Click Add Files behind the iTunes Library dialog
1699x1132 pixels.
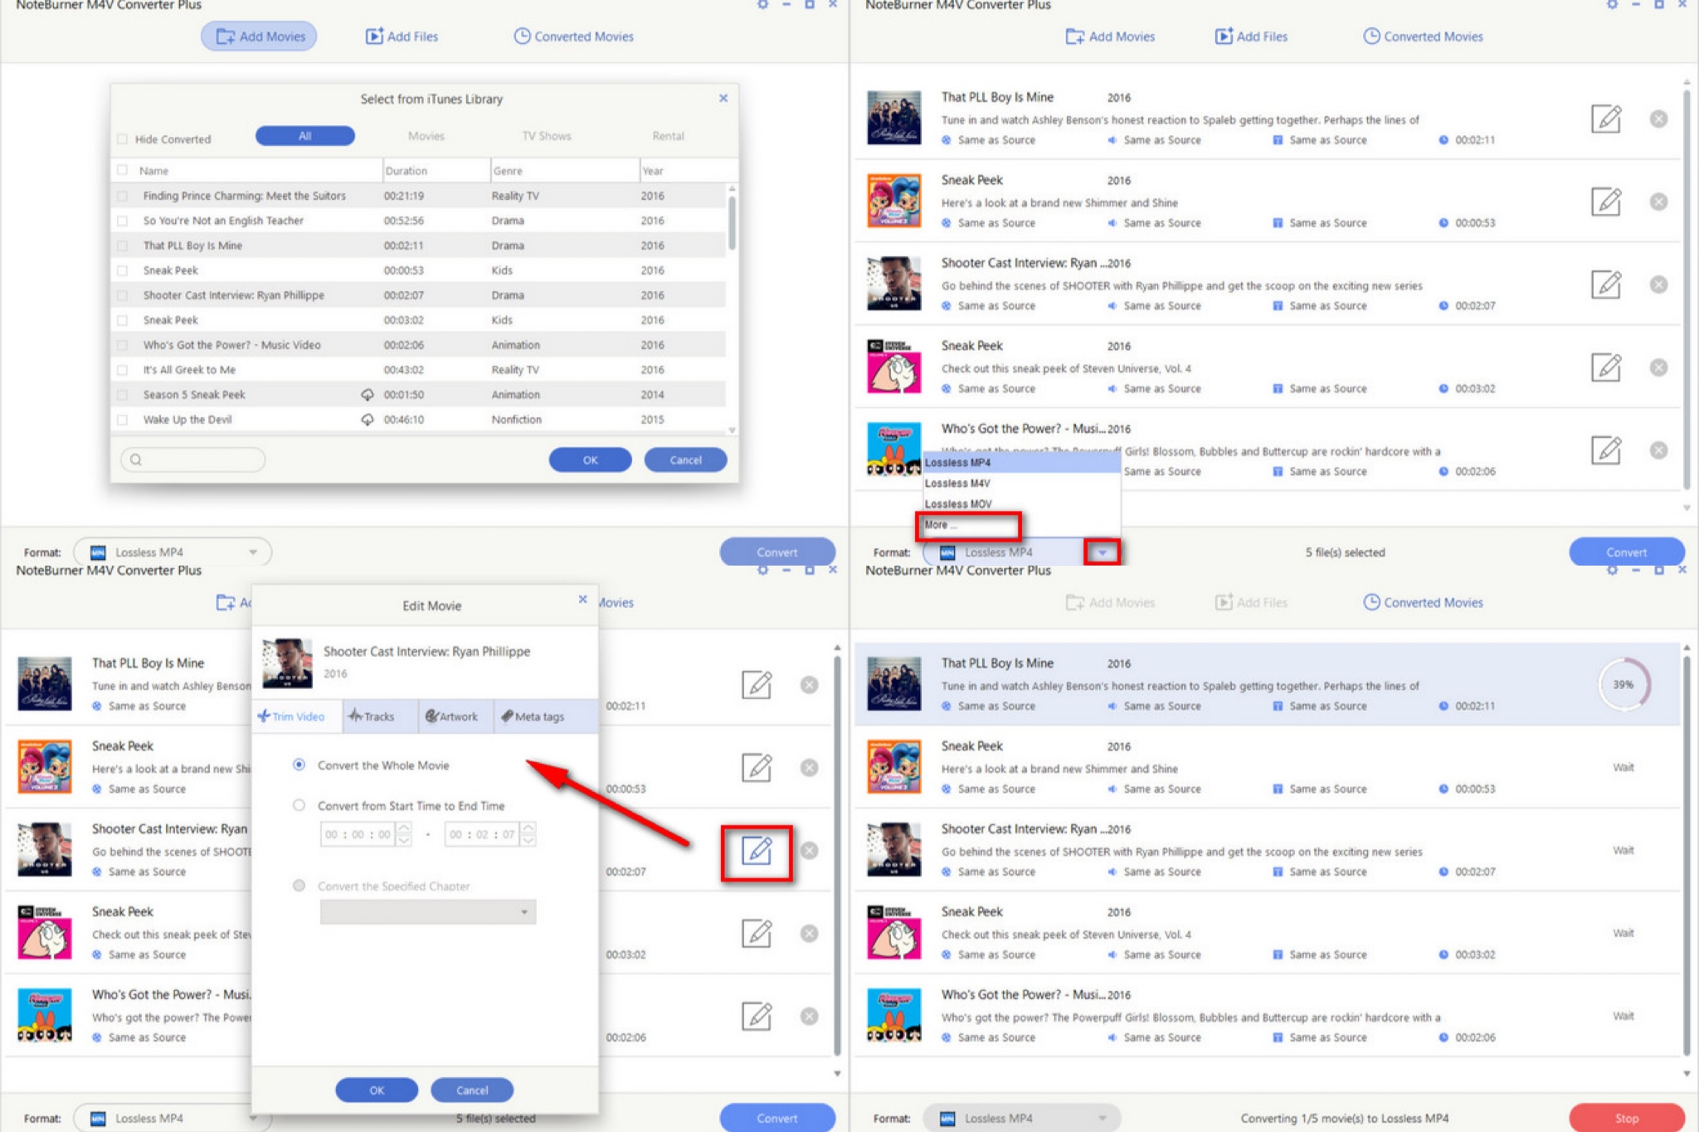(402, 36)
